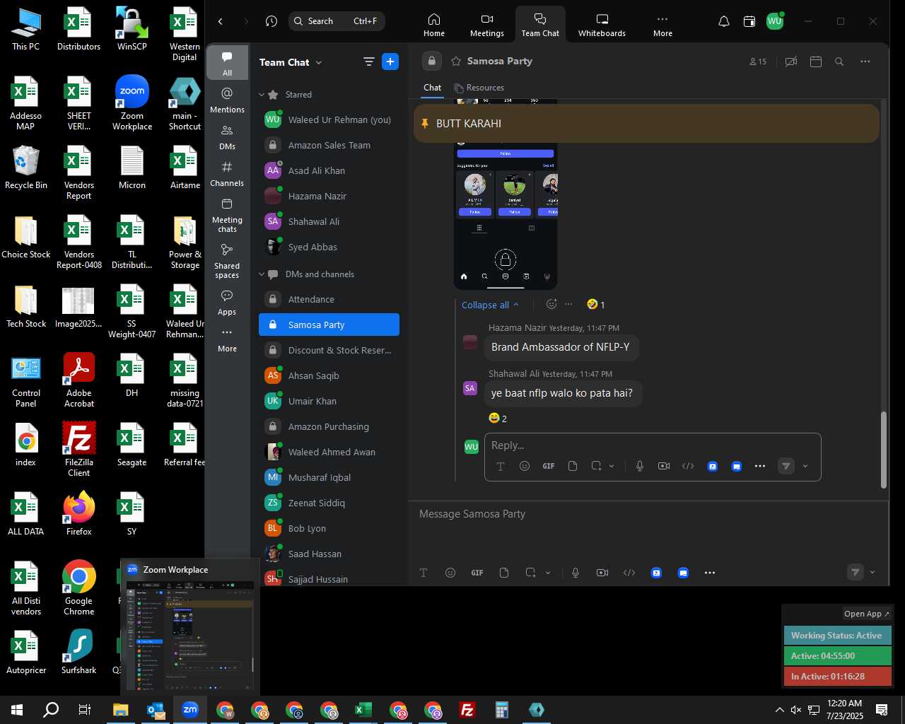The image size is (905, 724).
Task: Open the notifications bell
Action: coord(724,21)
